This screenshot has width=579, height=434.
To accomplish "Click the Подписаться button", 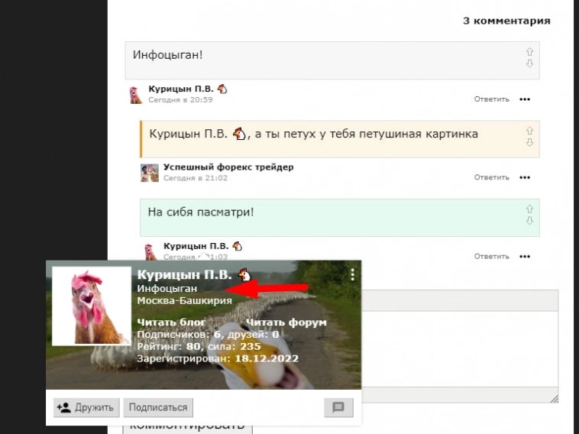I will tap(158, 407).
